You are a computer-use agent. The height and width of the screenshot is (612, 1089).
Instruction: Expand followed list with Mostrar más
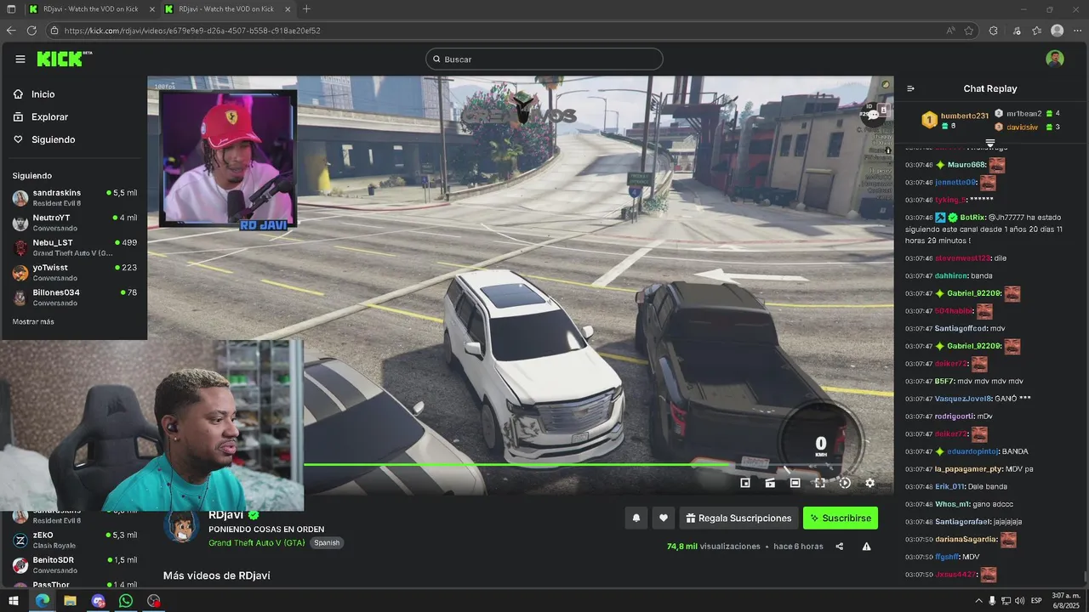33,322
